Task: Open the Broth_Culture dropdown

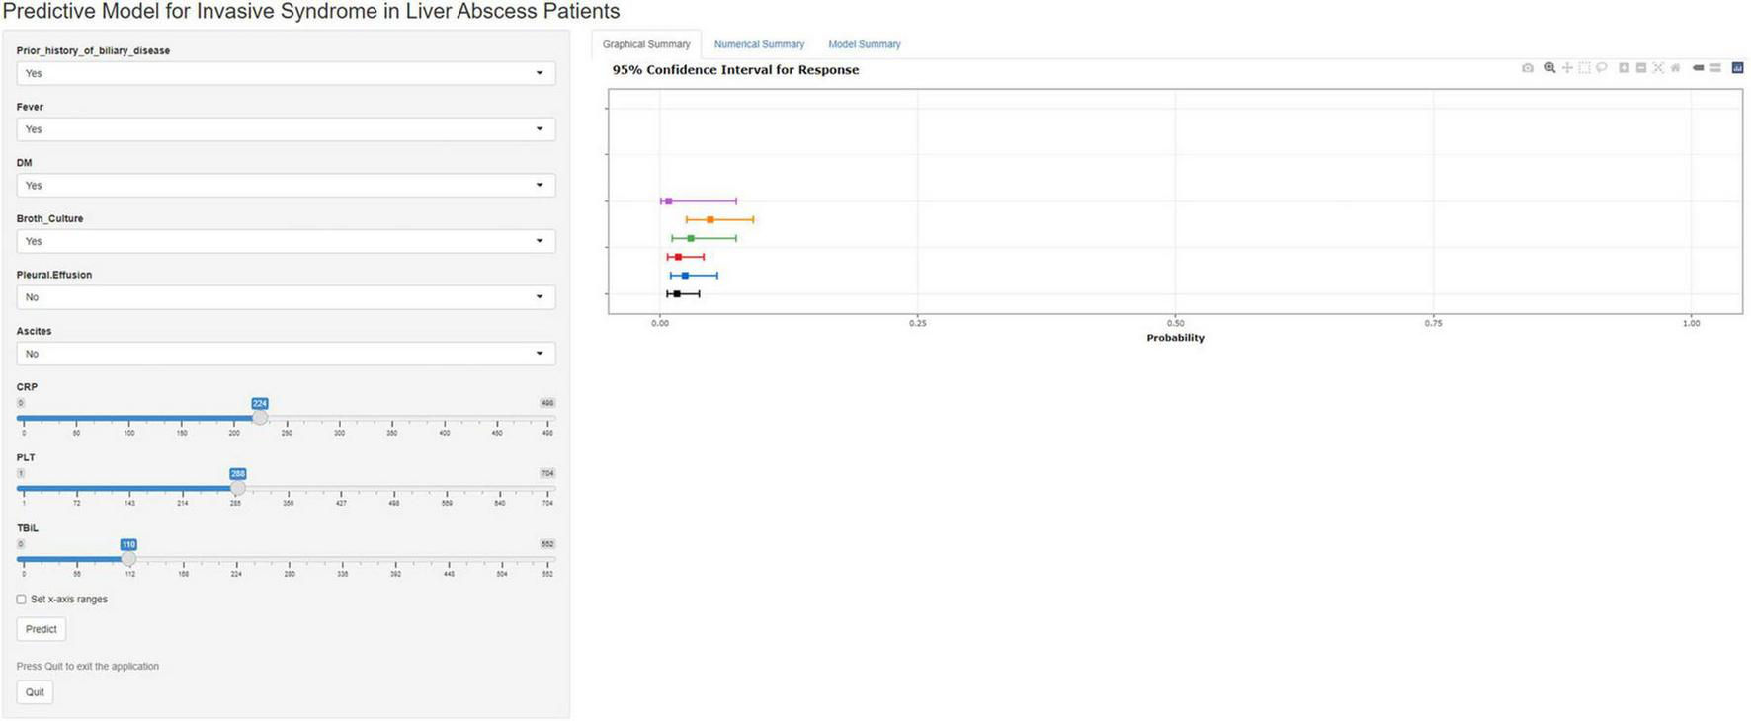Action: pyautogui.click(x=286, y=241)
